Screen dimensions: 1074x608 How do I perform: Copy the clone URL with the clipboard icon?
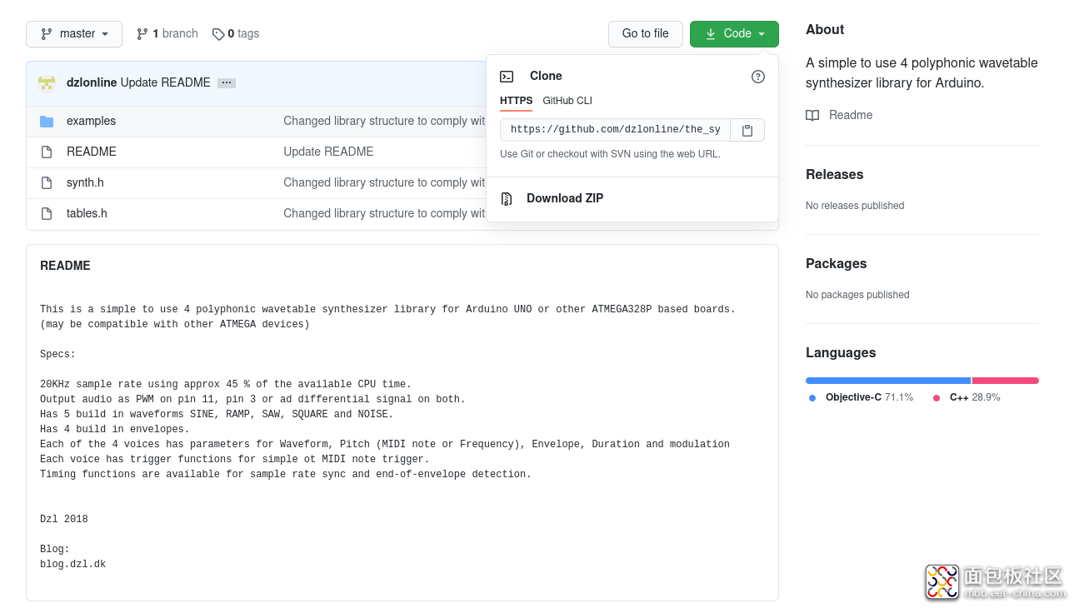pos(747,130)
